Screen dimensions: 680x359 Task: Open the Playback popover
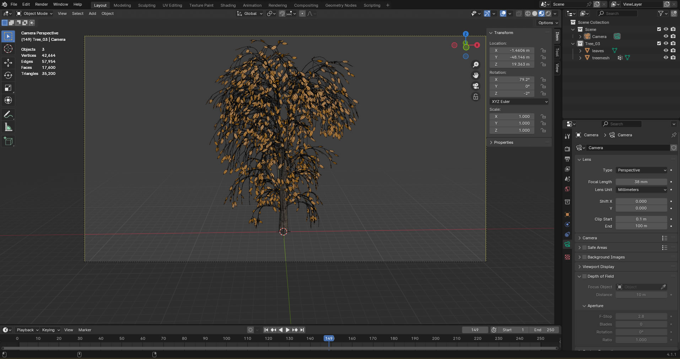27,330
